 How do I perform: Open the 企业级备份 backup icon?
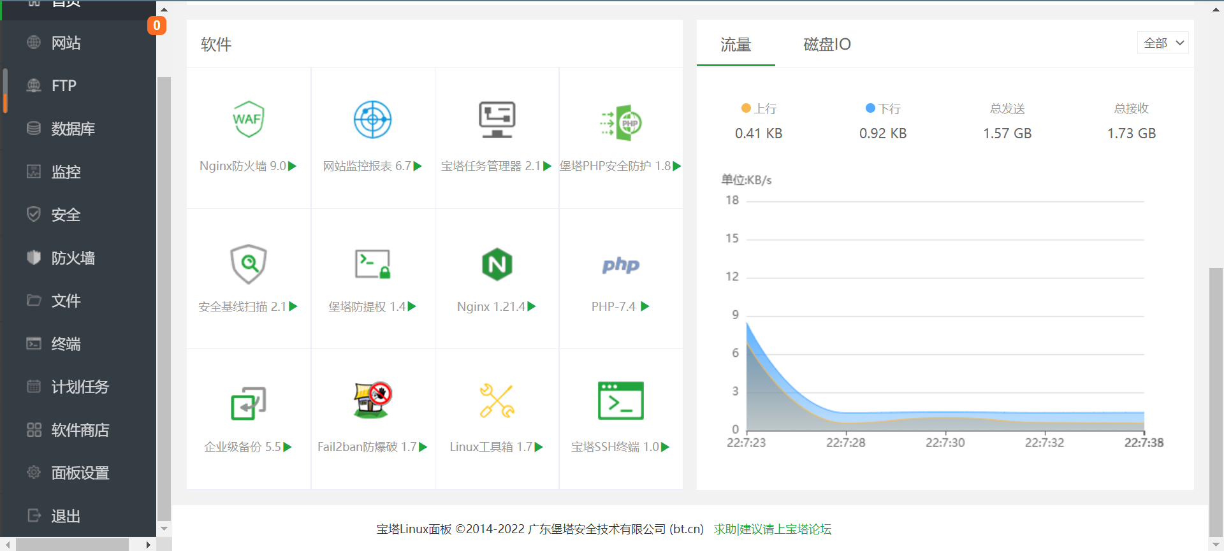pyautogui.click(x=248, y=403)
